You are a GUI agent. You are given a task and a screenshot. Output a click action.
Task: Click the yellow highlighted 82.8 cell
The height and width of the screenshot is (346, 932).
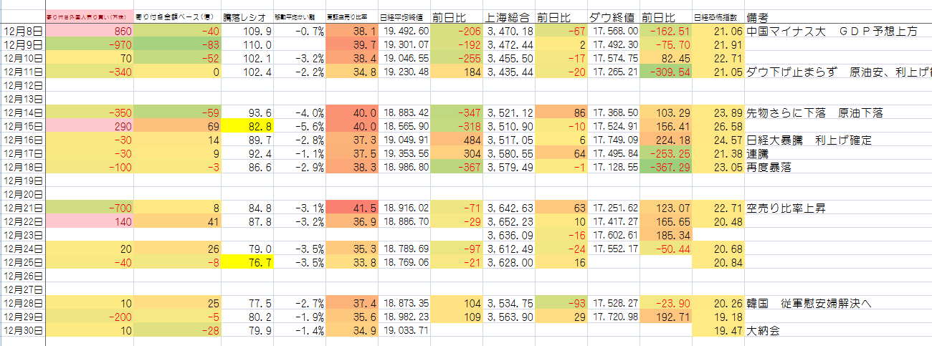pyautogui.click(x=246, y=126)
